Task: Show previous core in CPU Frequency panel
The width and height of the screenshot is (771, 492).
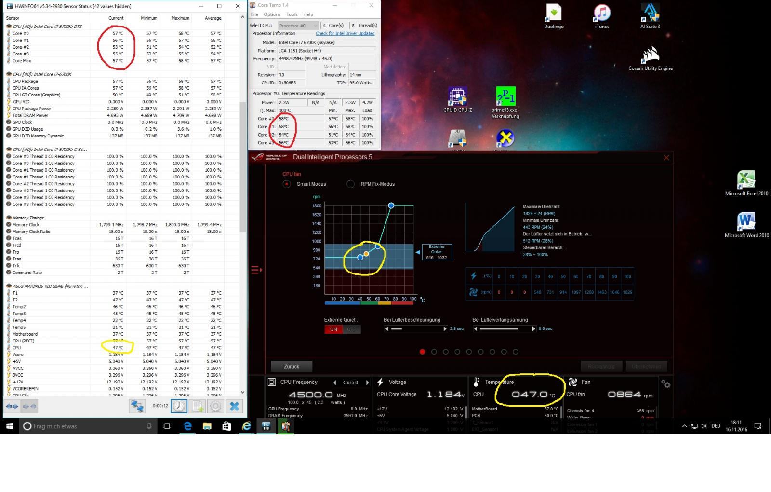Action: click(x=335, y=383)
